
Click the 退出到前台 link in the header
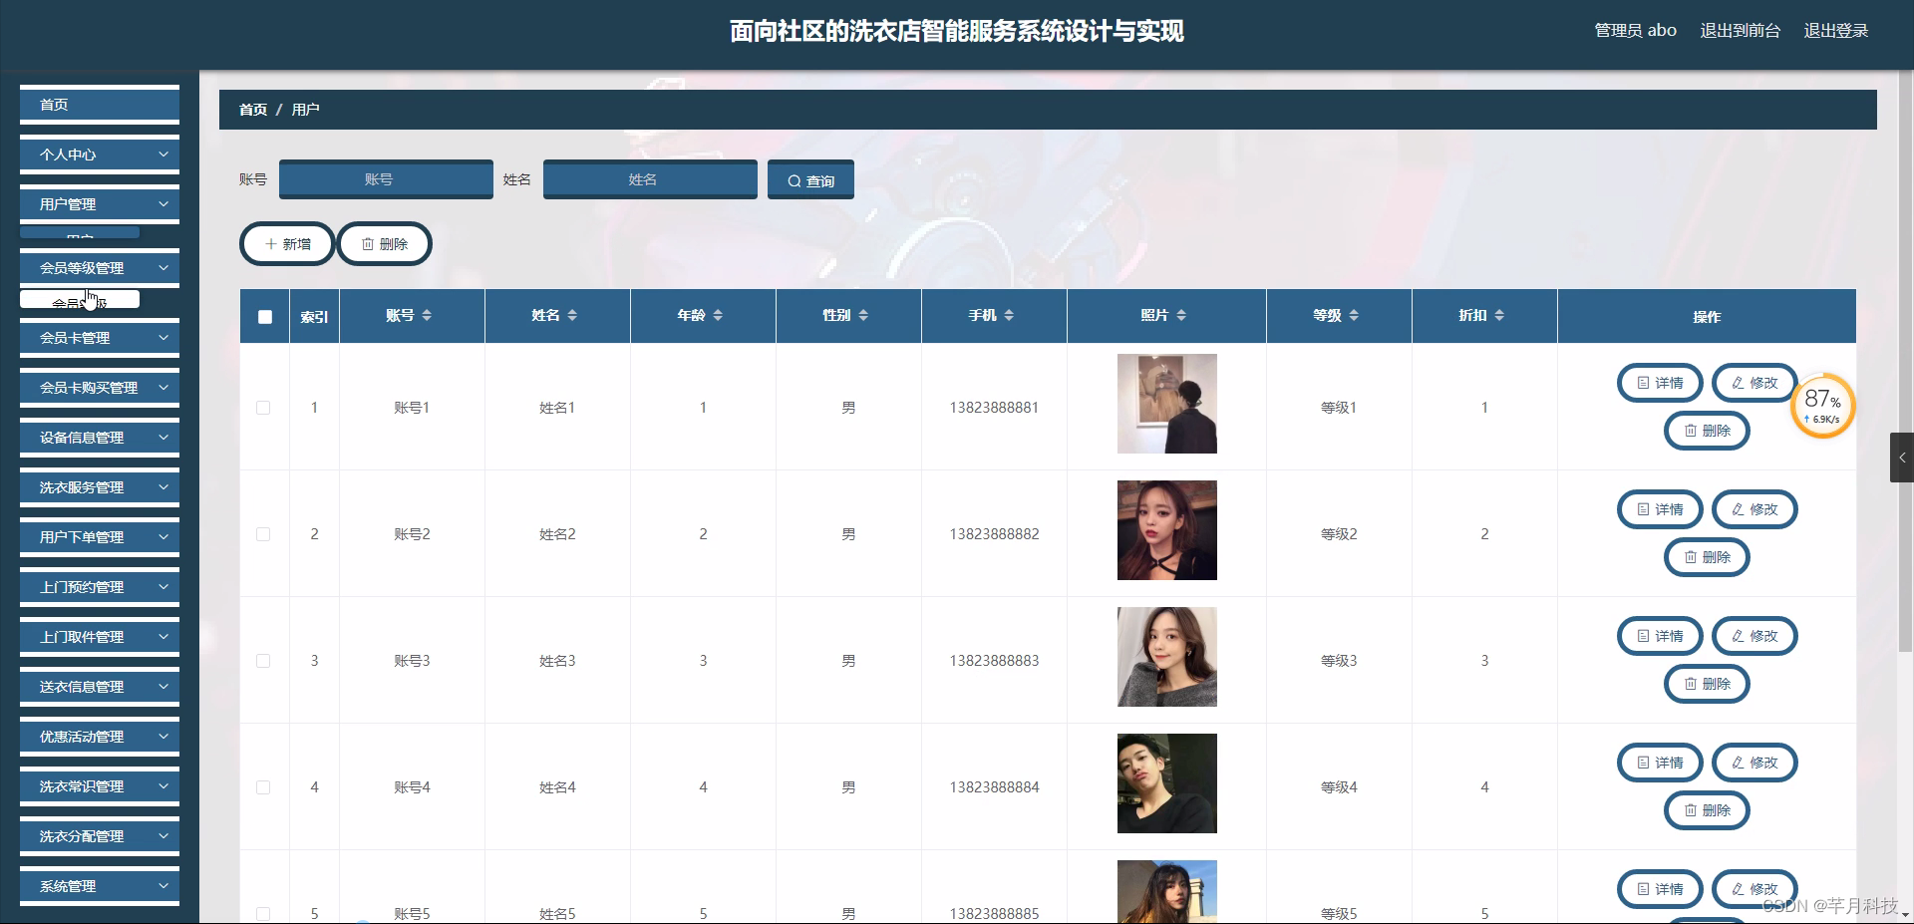coord(1740,30)
